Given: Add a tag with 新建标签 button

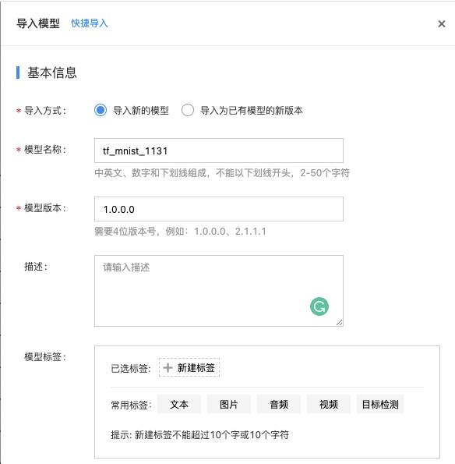Looking at the screenshot, I should click(x=189, y=367).
